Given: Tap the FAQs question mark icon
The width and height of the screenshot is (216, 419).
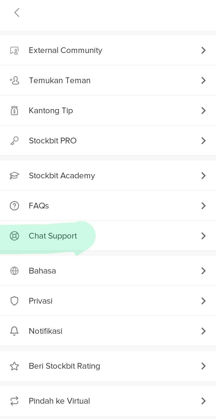Looking at the screenshot, I should 14,206.
